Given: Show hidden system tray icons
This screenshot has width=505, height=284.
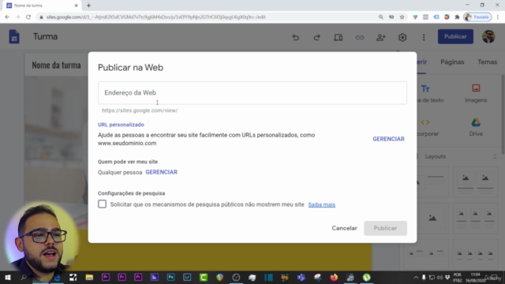Looking at the screenshot, I should coord(416,277).
